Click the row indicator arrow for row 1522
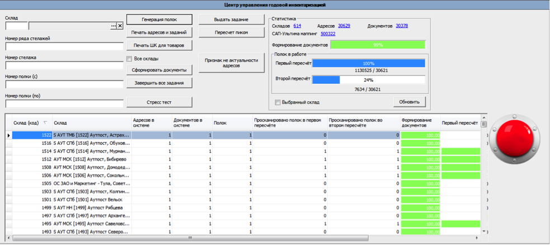Viewport: 550px width, 245px height. tap(8, 135)
